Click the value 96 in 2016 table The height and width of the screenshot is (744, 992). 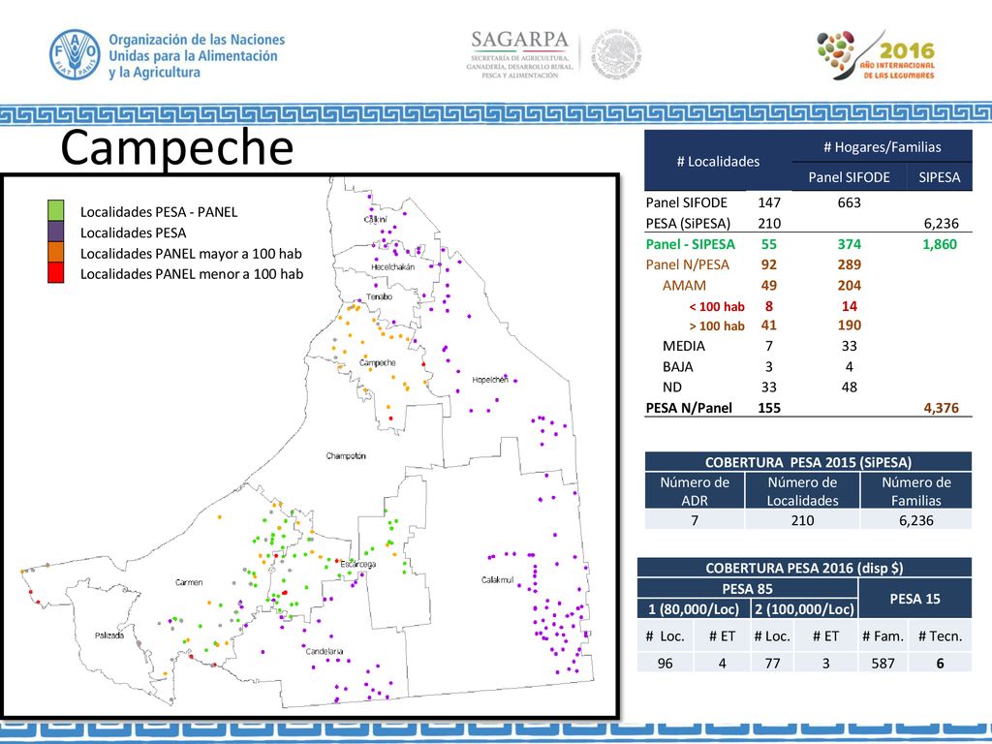click(x=665, y=663)
